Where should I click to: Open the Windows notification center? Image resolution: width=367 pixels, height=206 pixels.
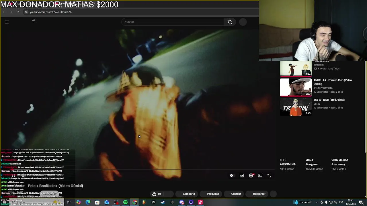[x=361, y=202]
